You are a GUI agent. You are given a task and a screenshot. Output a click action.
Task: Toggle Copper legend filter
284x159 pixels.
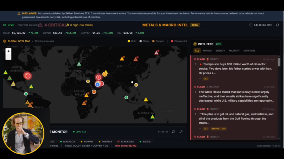[x=158, y=41]
